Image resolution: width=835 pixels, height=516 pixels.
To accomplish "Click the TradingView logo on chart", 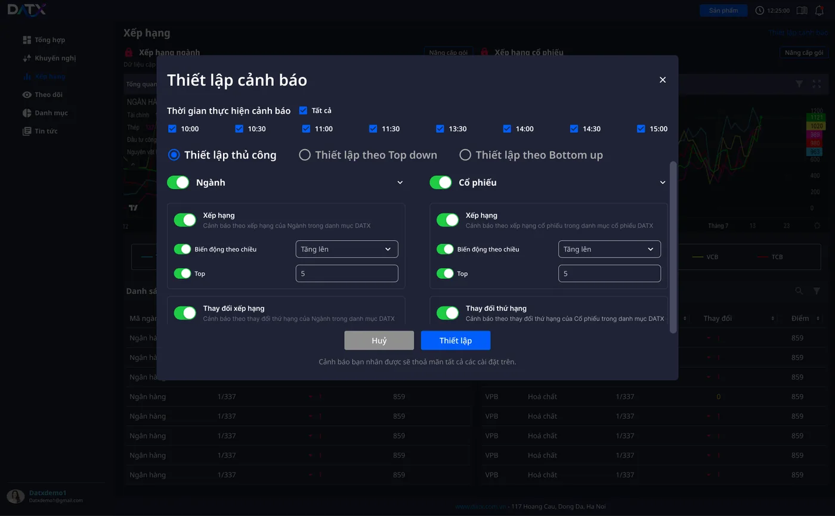I will tap(133, 208).
